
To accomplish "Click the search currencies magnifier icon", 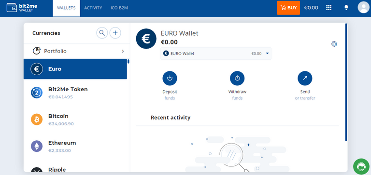I will pyautogui.click(x=102, y=33).
